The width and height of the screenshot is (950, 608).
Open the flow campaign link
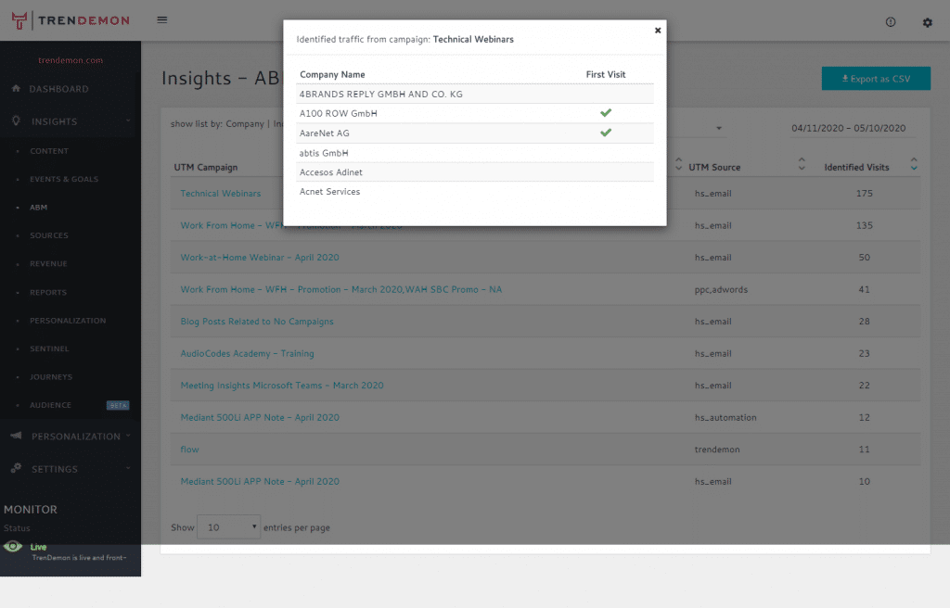[x=189, y=450]
